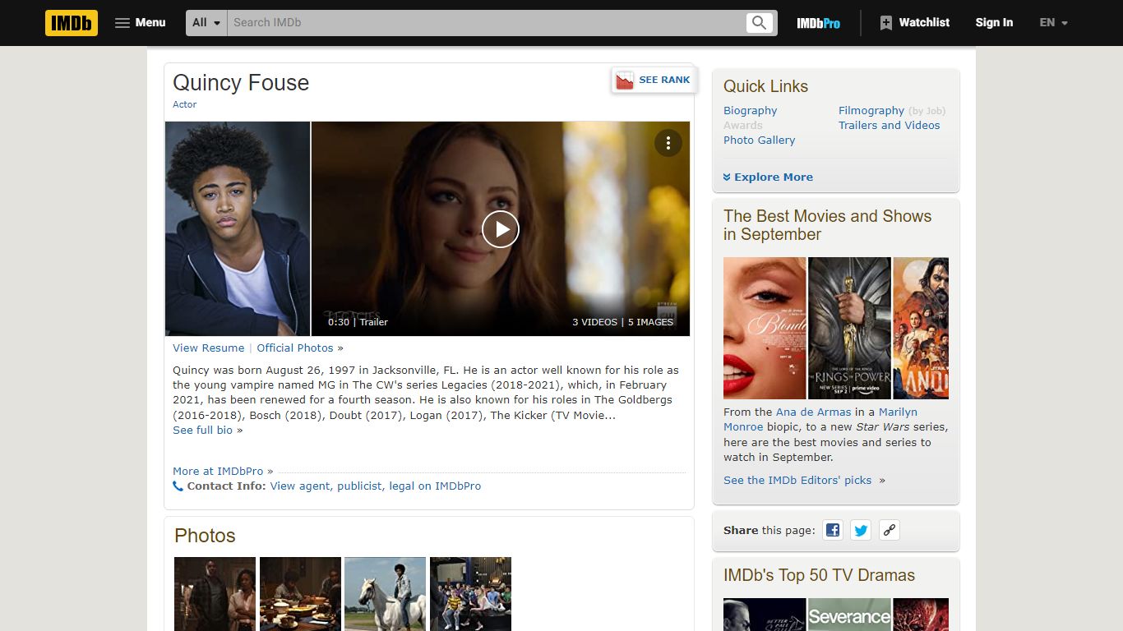
Task: Open the Watchlist
Action: (914, 23)
